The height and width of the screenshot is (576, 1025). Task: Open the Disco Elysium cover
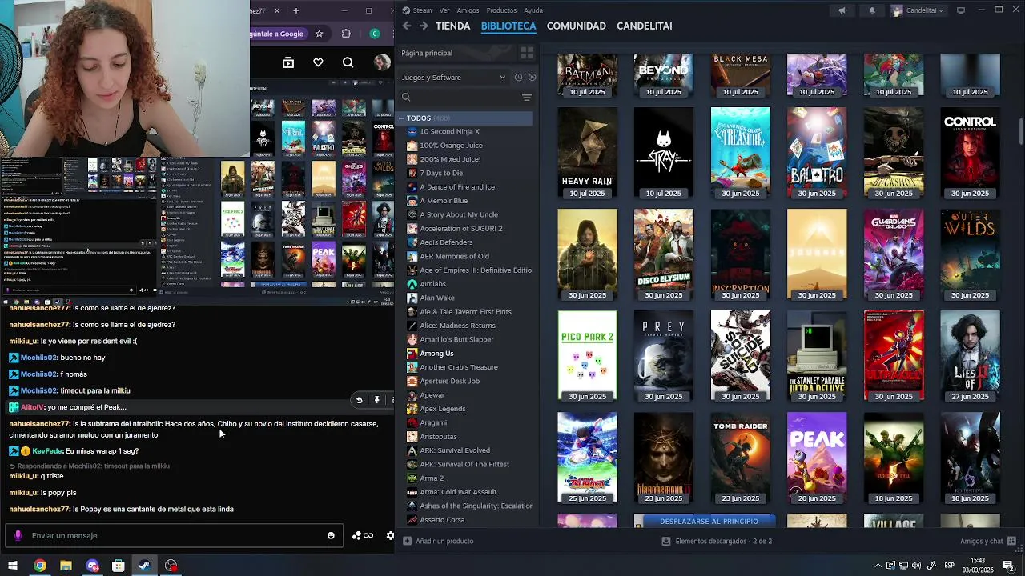(664, 254)
